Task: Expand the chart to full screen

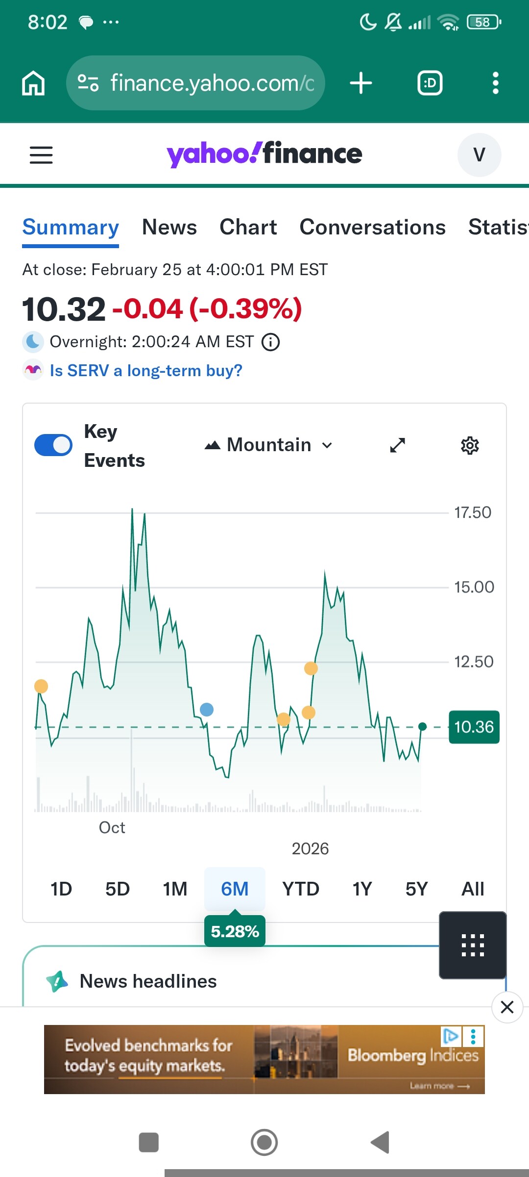Action: click(x=397, y=445)
